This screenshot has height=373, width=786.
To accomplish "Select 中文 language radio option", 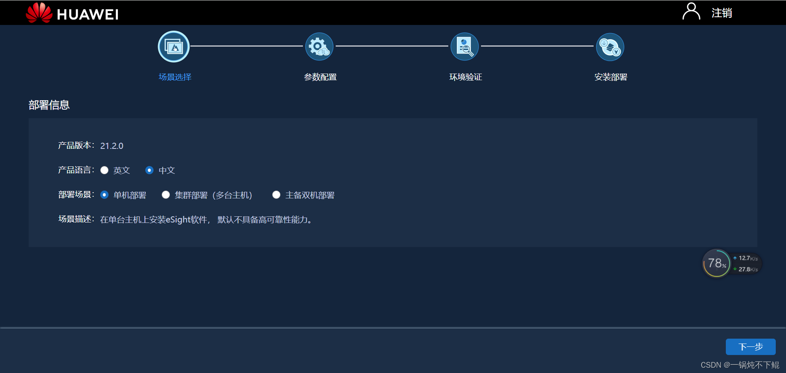I will tap(149, 170).
